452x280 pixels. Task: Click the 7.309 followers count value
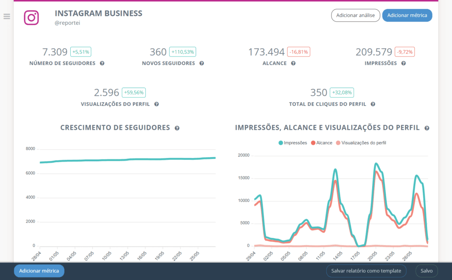coord(55,52)
